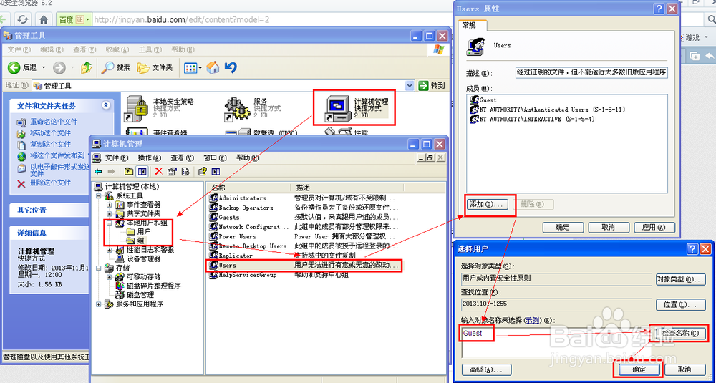Expand the 性能日志和警报 tree node
716x383 pixels.
coord(109,250)
